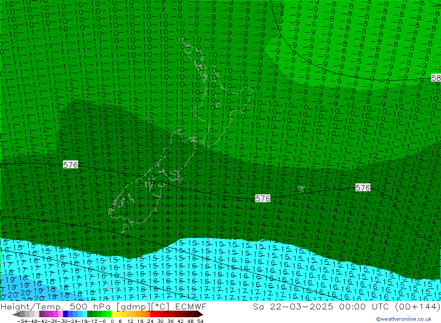Click the easternmost 576 contour label

[363, 188]
